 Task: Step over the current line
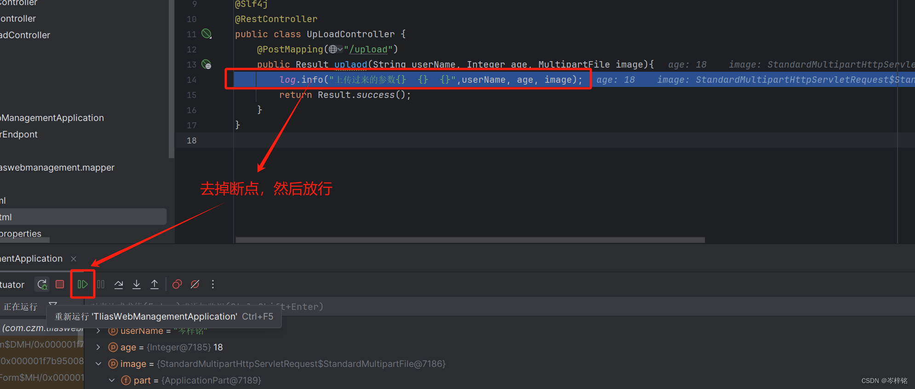119,284
